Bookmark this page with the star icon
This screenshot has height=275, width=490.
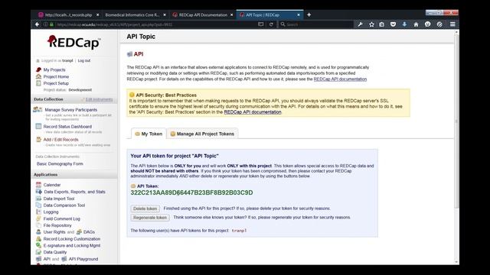coord(371,24)
